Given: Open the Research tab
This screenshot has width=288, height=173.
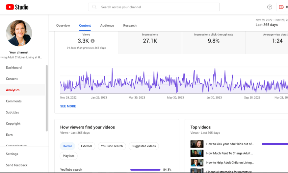Looking at the screenshot, I should [x=130, y=26].
